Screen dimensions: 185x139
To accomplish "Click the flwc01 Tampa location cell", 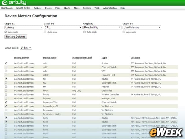I will [146, 95].
